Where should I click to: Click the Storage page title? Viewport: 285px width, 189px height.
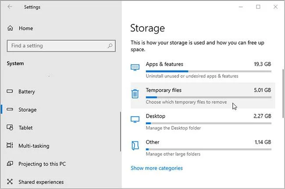[147, 28]
